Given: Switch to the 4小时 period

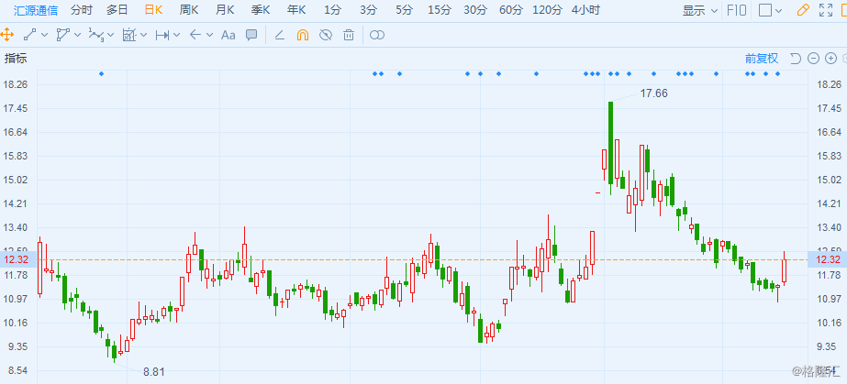Looking at the screenshot, I should (x=586, y=10).
